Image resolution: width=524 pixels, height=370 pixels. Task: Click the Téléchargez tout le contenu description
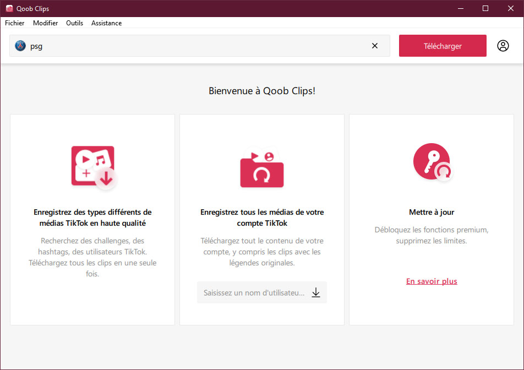point(262,252)
